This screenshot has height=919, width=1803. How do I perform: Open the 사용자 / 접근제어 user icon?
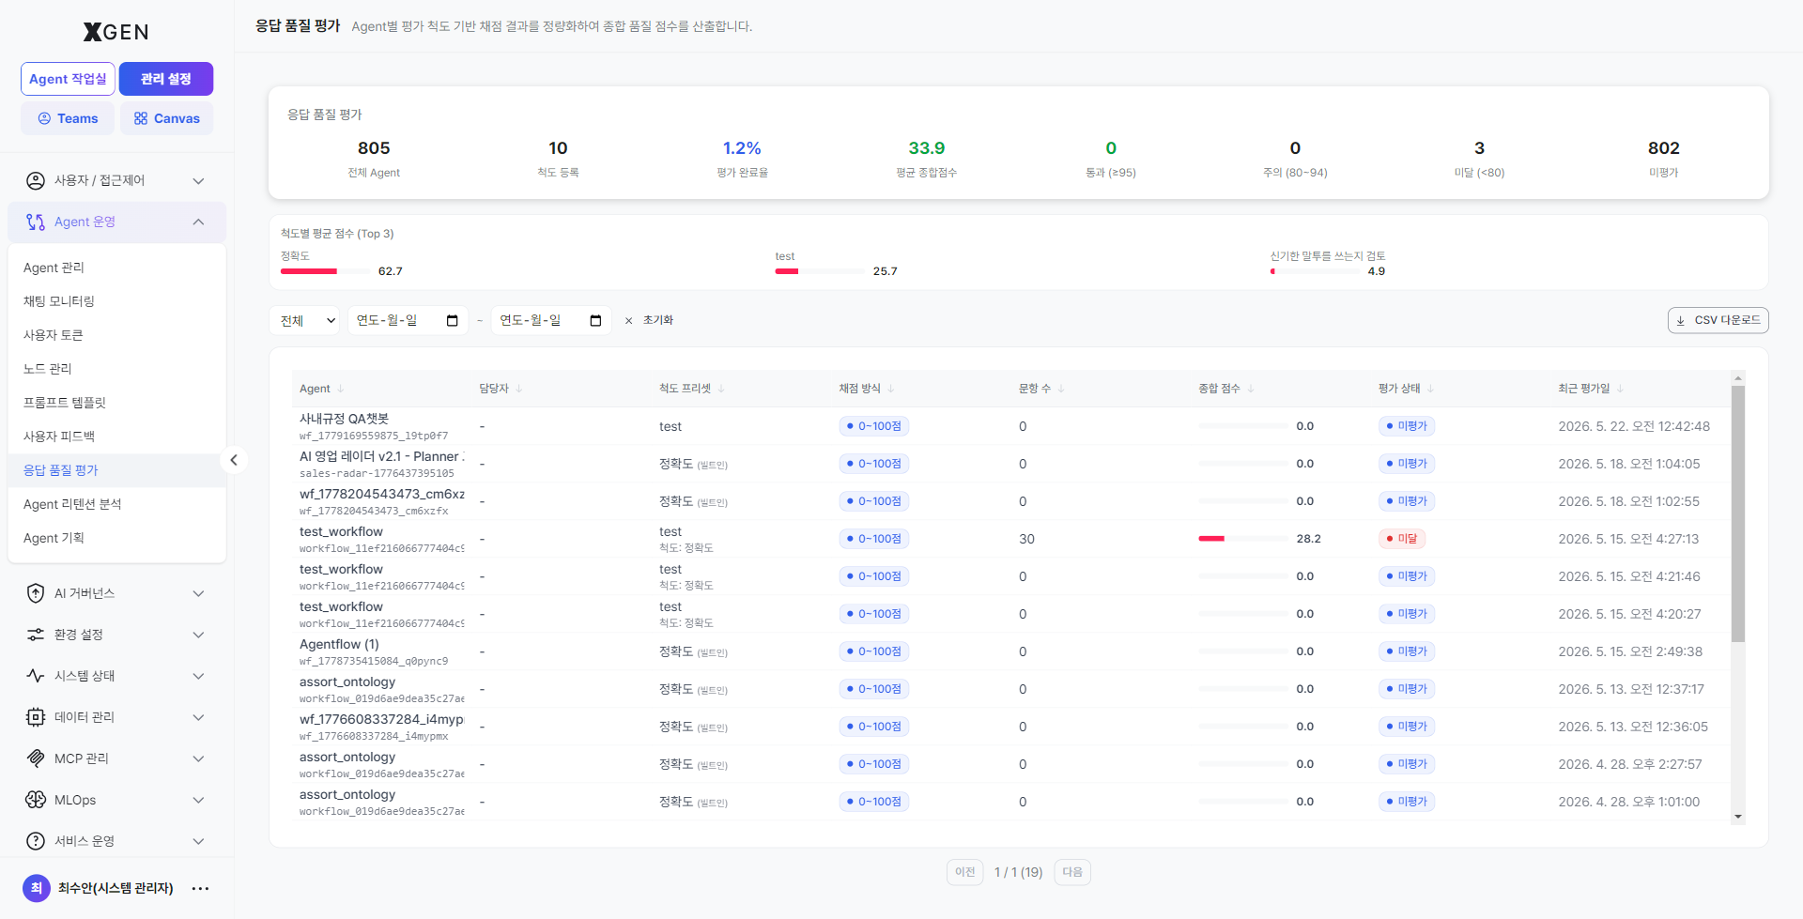[36, 180]
